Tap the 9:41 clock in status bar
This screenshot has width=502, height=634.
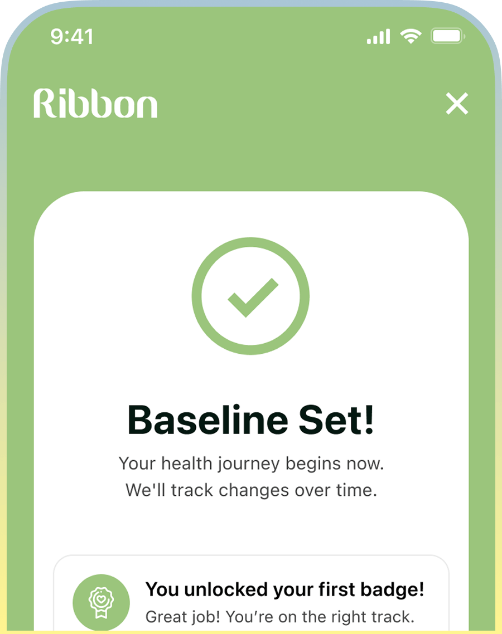[72, 37]
